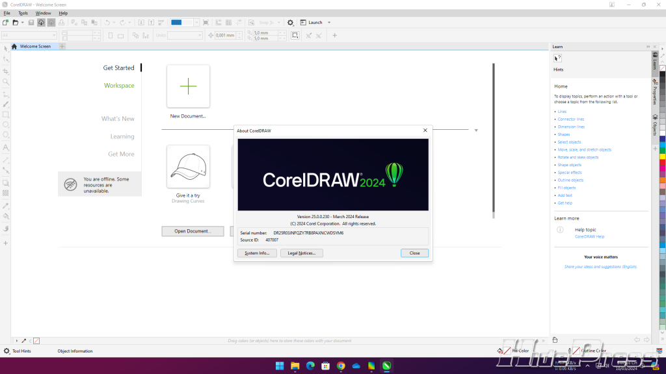The image size is (666, 374).
Task: Choose the Text tool
Action: point(6,147)
